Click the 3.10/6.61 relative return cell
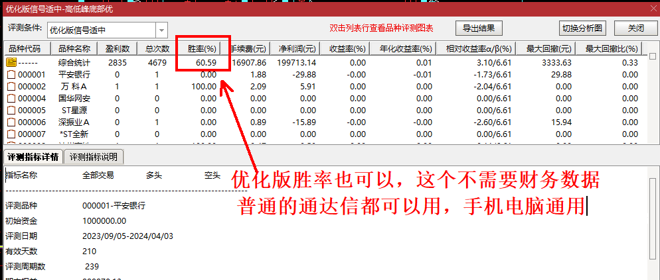Screen dimensions: 660x280 (494, 63)
